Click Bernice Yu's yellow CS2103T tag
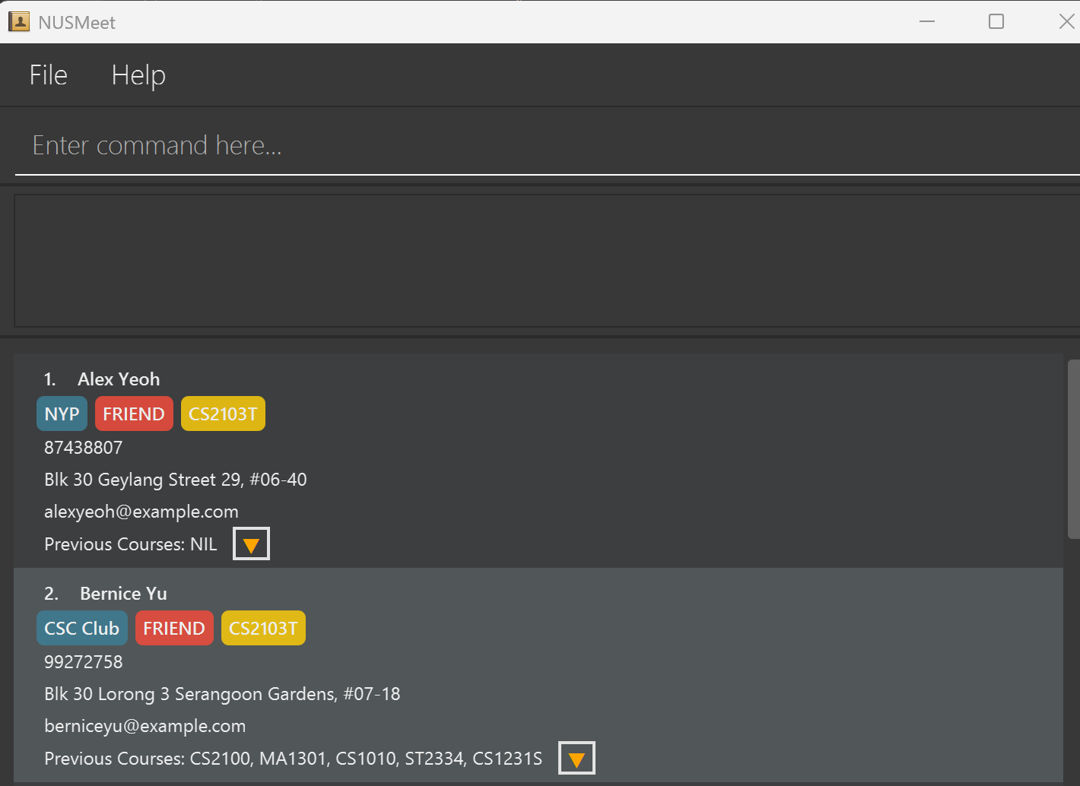The width and height of the screenshot is (1080, 786). pos(263,629)
